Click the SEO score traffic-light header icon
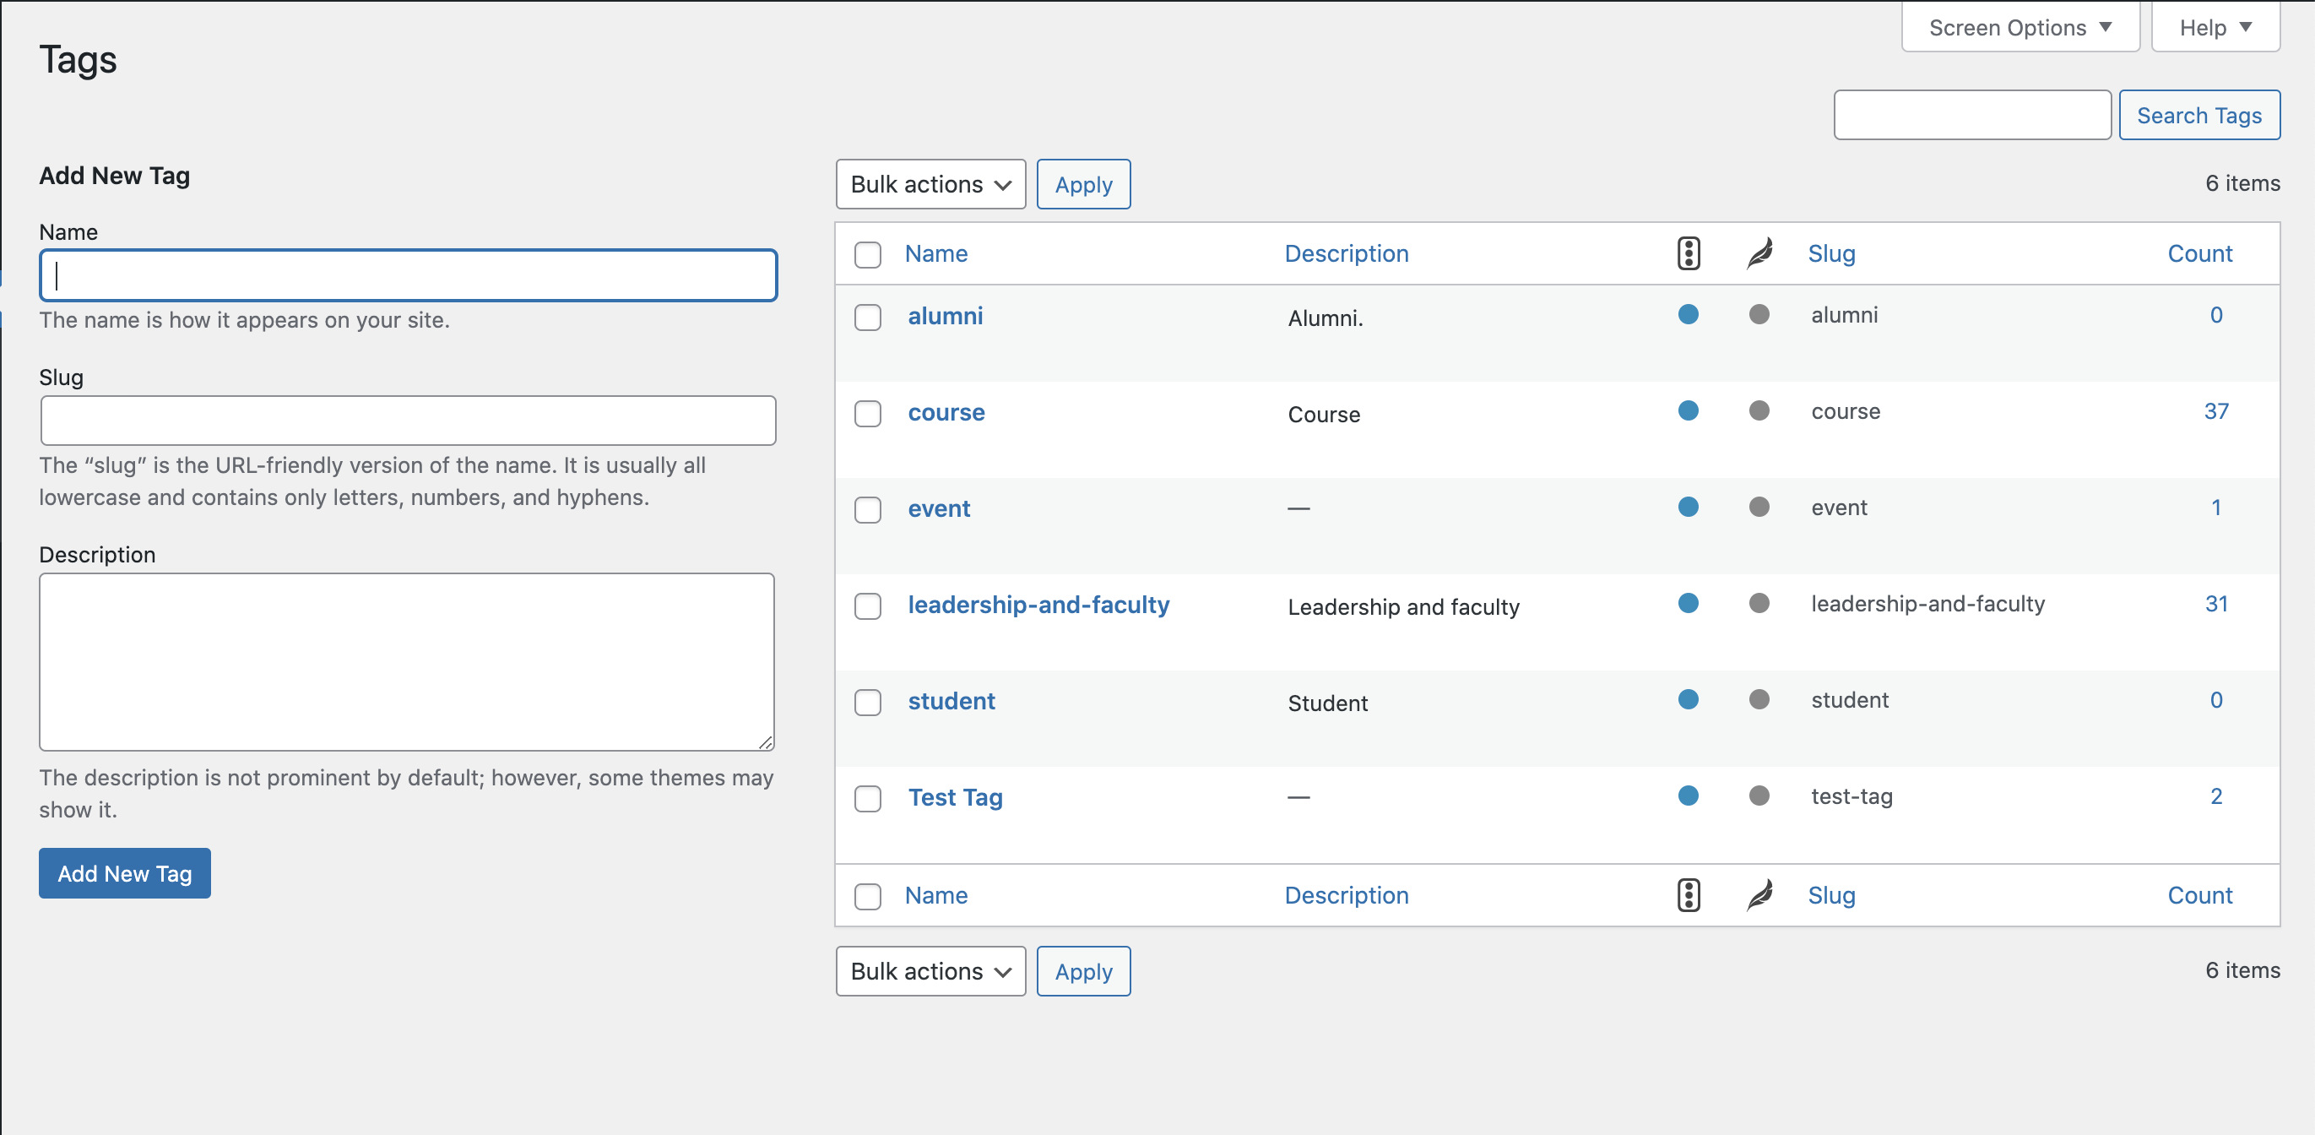 [1688, 253]
